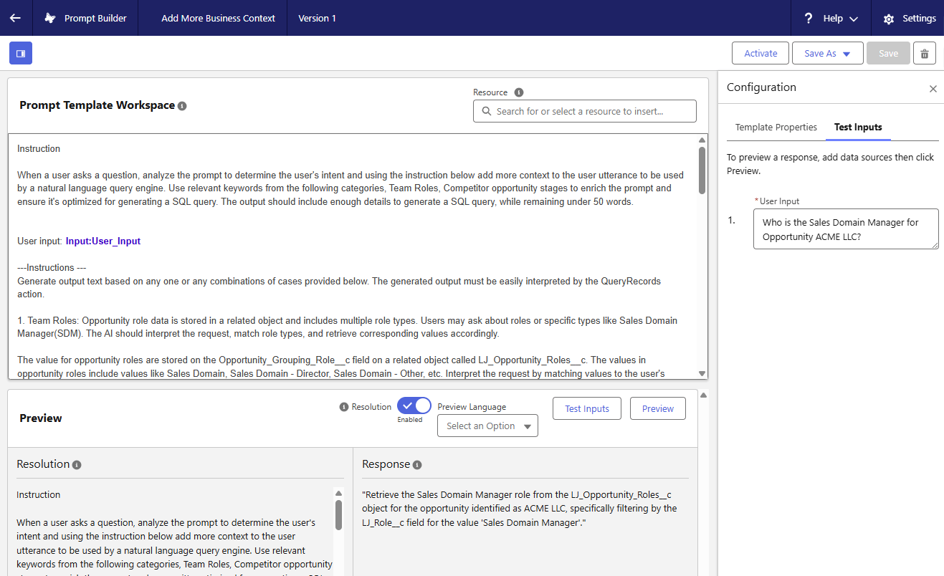
Task: Close the Configuration panel
Action: tap(933, 89)
